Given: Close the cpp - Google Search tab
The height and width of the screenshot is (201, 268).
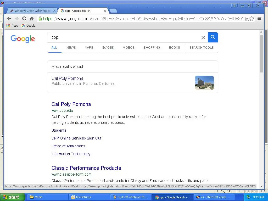Looking at the screenshot, I should (105, 11).
